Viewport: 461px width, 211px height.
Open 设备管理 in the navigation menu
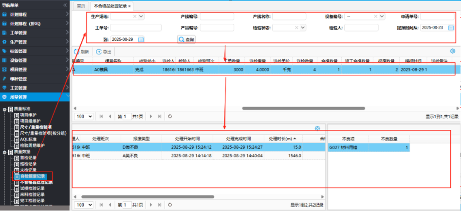tap(18, 60)
